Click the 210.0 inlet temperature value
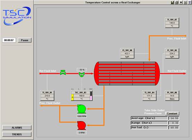The width and height of the screenshot is (192, 140). [47, 96]
